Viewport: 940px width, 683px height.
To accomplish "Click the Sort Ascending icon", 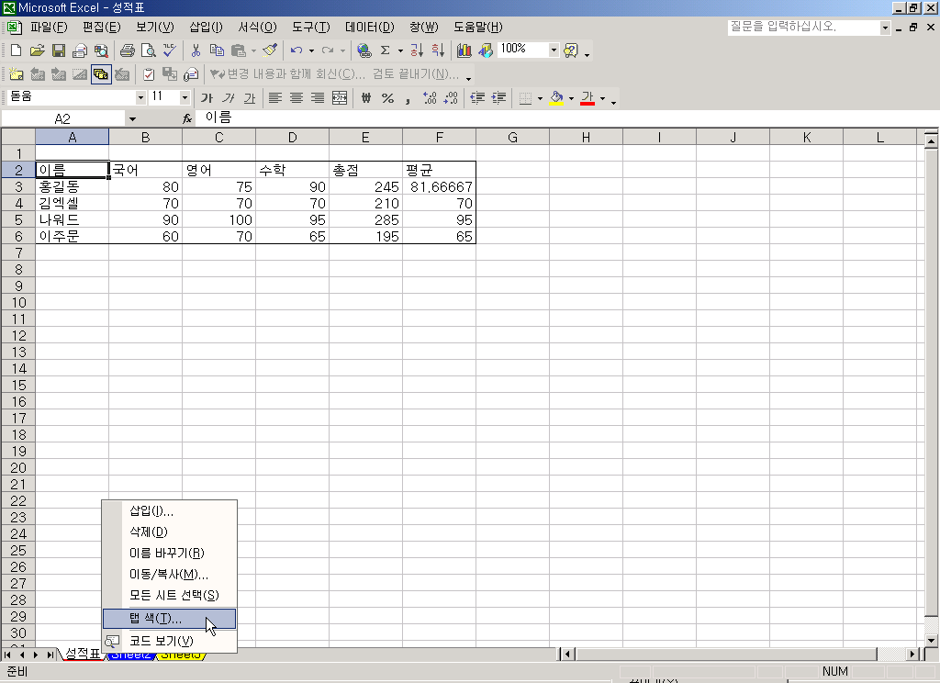I will click(x=416, y=50).
